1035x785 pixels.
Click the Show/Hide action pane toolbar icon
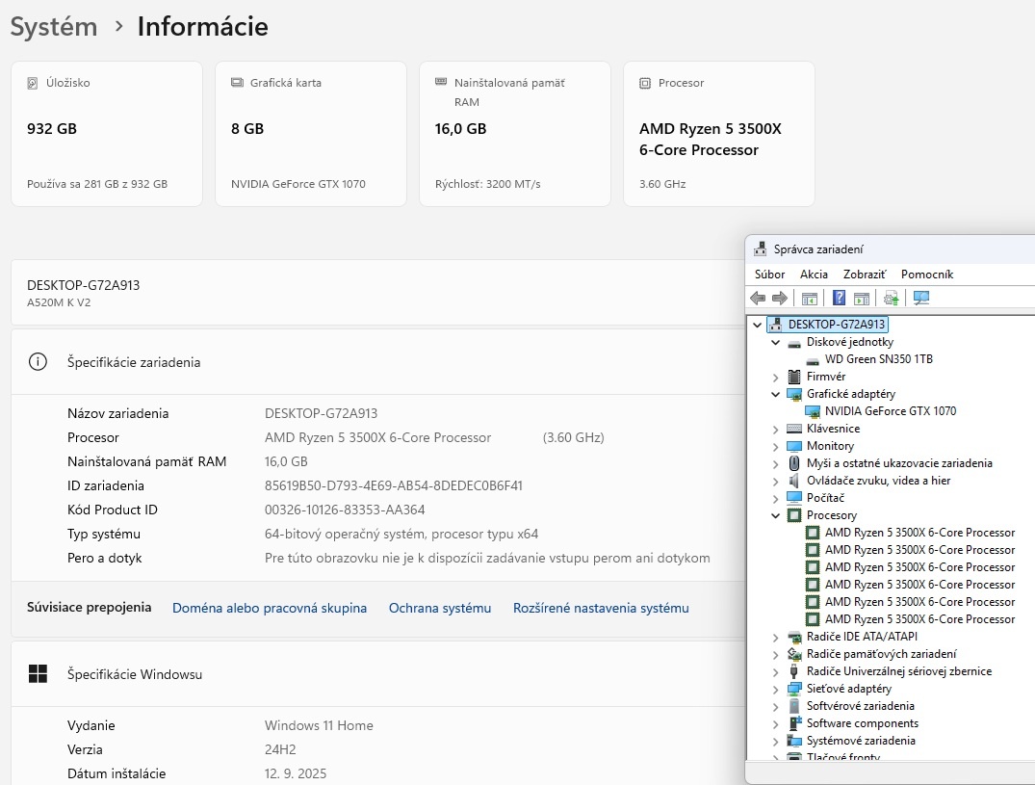(x=862, y=299)
